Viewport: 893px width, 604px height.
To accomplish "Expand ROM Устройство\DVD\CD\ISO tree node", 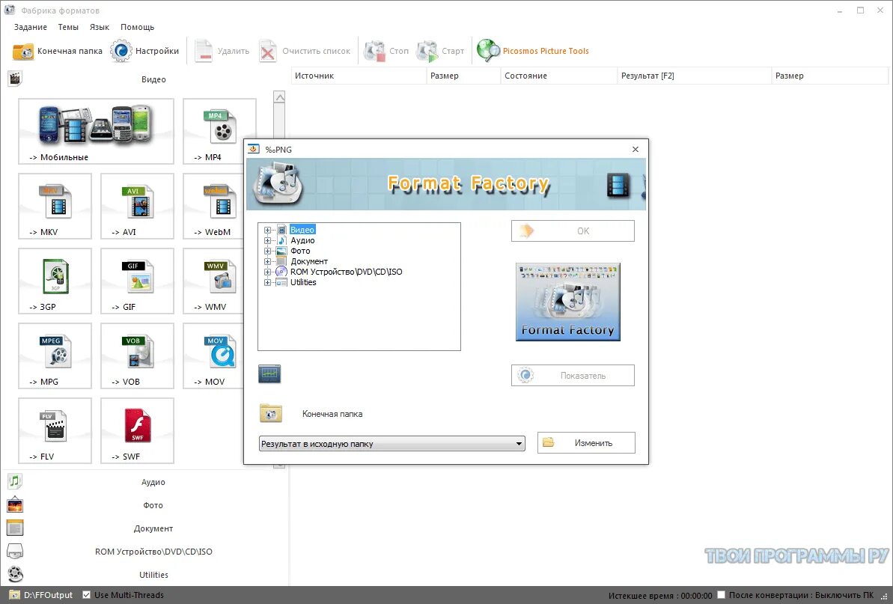I will click(x=268, y=272).
